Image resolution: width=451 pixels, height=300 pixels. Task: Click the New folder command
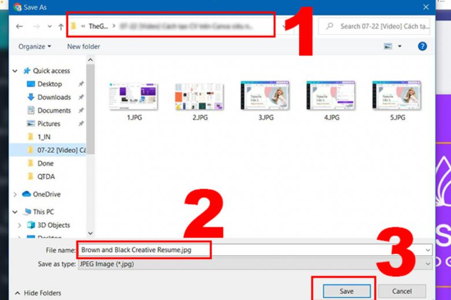point(83,46)
